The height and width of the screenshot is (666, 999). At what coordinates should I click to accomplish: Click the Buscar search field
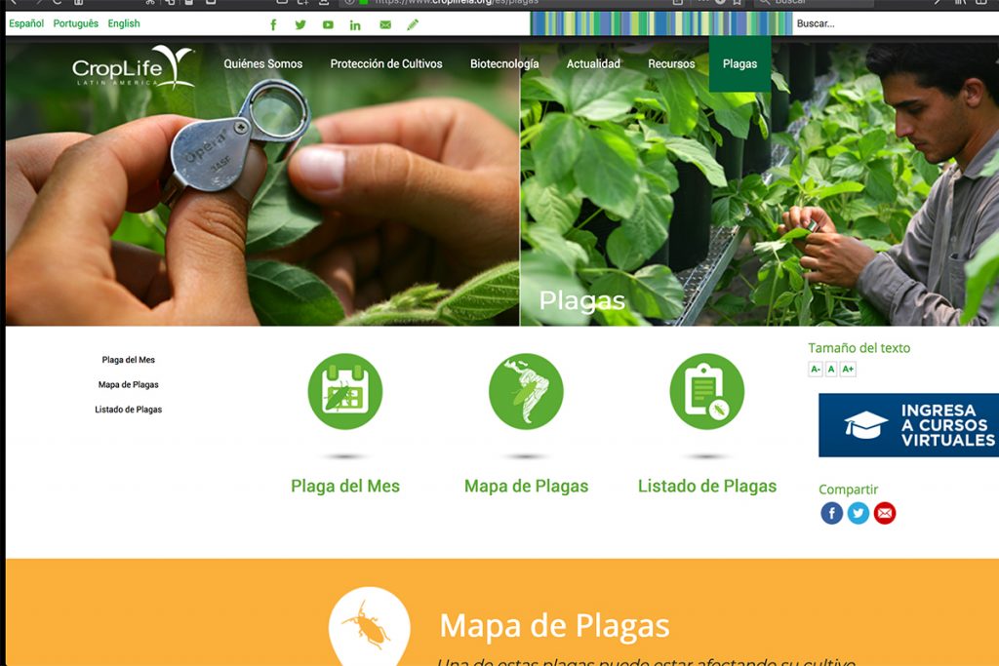[896, 23]
